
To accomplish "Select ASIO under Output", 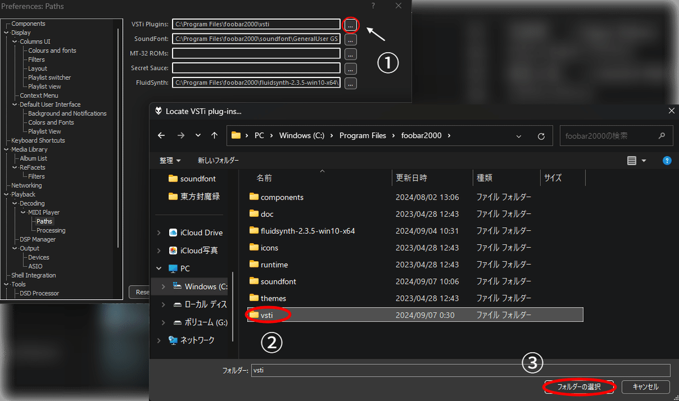I will click(35, 266).
